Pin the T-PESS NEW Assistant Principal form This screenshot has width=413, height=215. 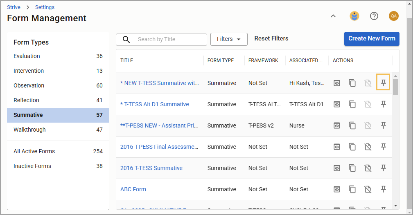pos(383,125)
